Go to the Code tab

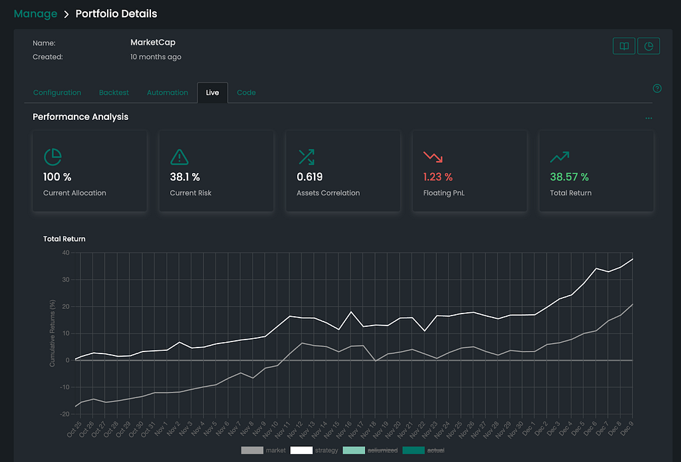246,93
